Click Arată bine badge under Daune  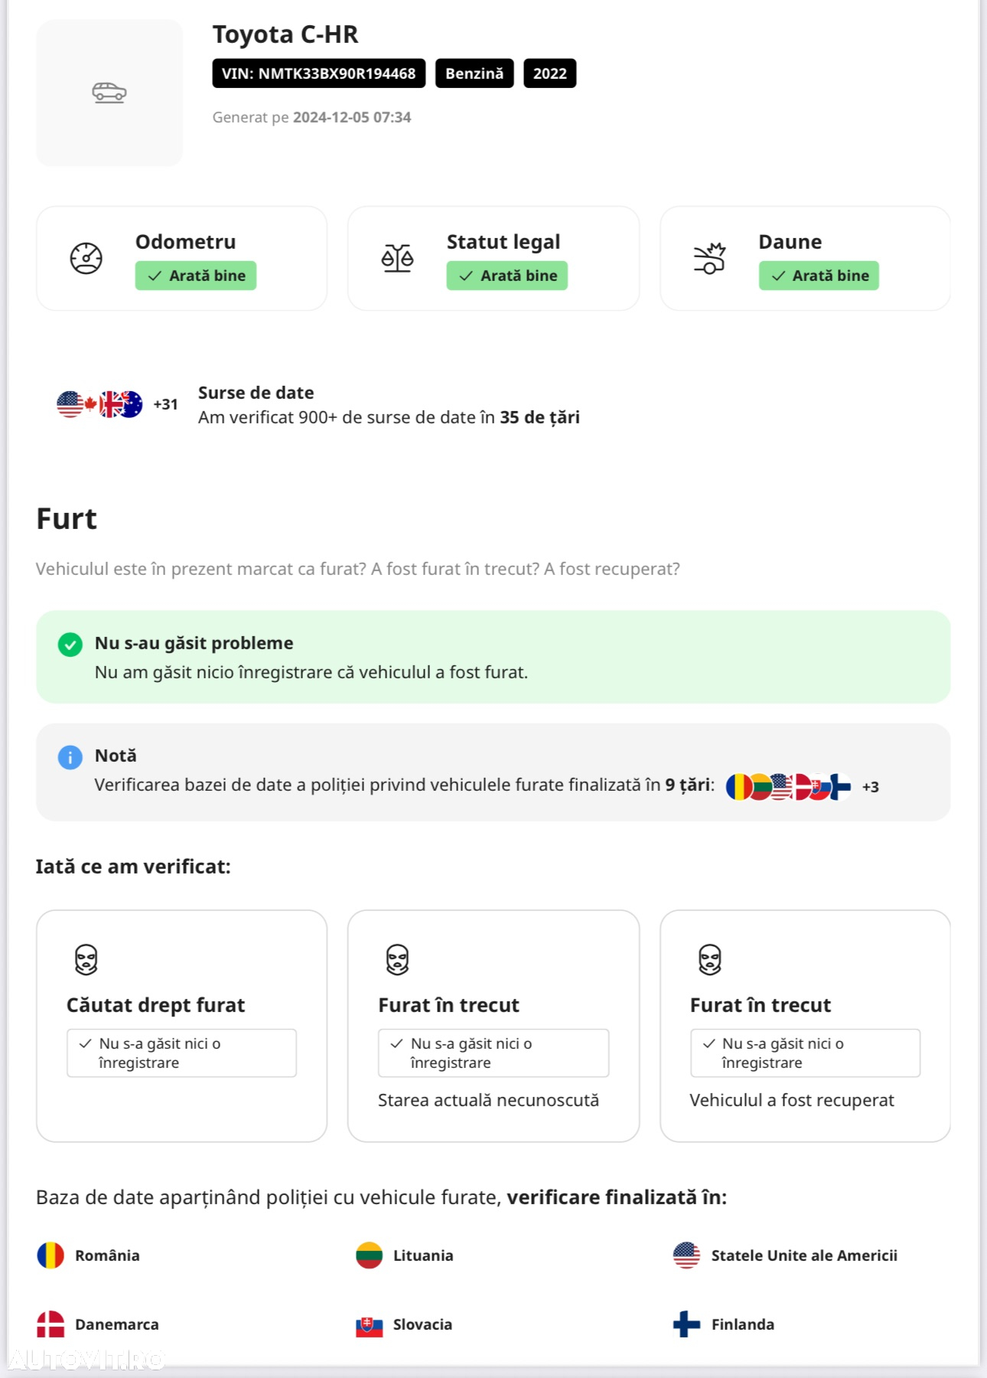(819, 276)
